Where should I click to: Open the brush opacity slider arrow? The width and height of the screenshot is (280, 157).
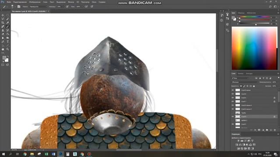[63, 7]
